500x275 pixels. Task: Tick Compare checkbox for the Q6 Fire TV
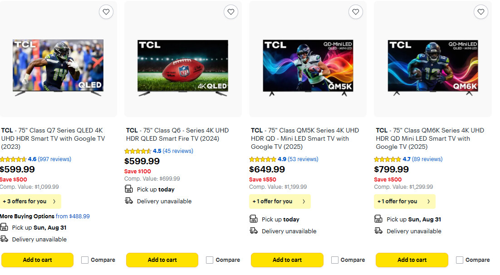(210, 260)
